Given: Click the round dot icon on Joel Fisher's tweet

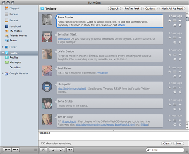Looking at the screenshot, I should (175, 76).
